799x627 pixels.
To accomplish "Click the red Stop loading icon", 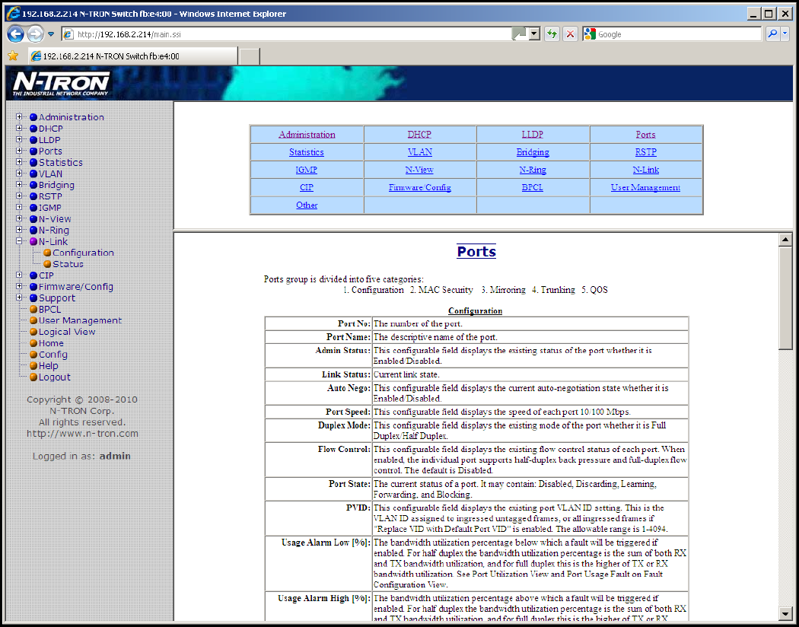I will (570, 34).
